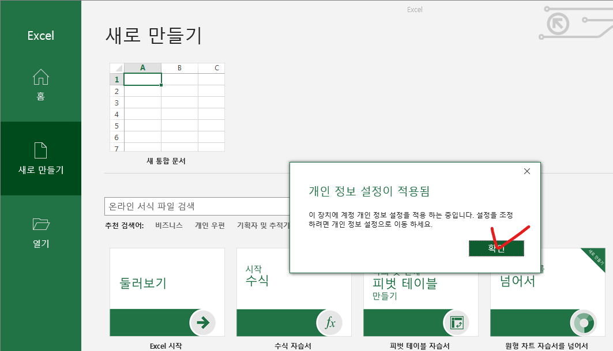
Task: Click the 피벗 테이블 자습서 label
Action: [x=420, y=346]
